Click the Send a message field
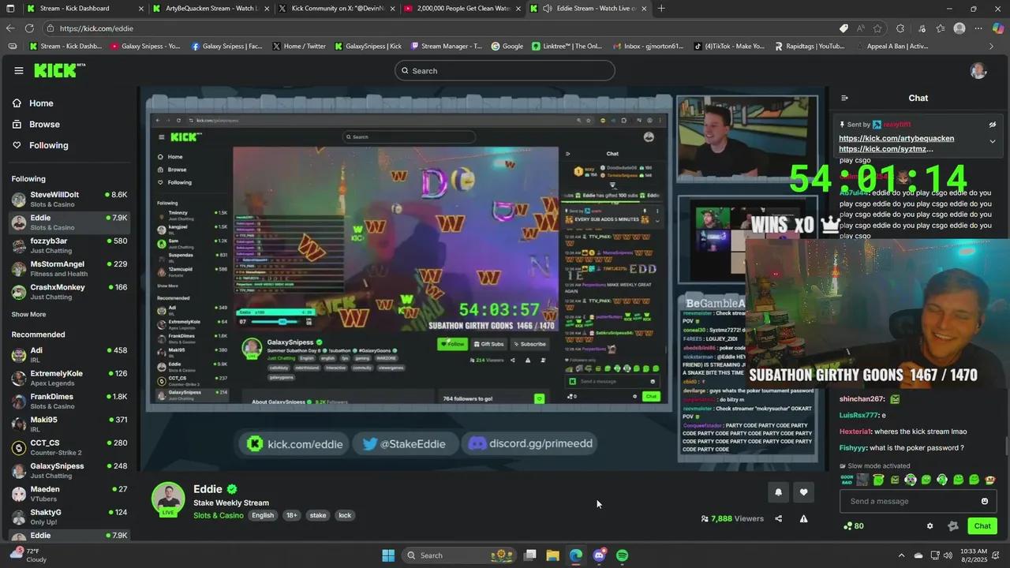The width and height of the screenshot is (1010, 568). point(907,501)
